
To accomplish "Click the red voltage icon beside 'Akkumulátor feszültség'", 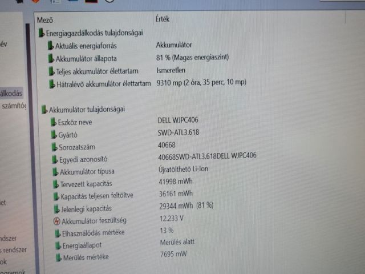I will (57, 221).
